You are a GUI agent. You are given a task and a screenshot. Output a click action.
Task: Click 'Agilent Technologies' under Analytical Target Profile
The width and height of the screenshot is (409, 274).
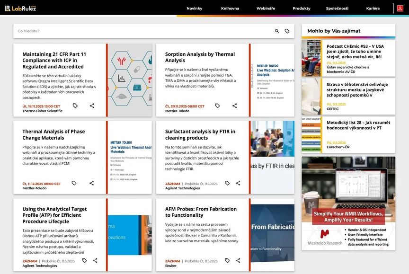[x=40, y=265]
